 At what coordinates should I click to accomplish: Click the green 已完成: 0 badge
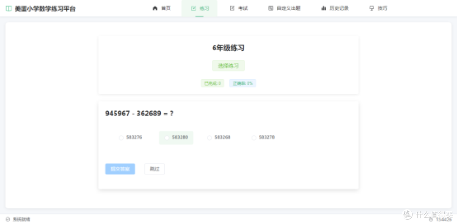coord(212,83)
